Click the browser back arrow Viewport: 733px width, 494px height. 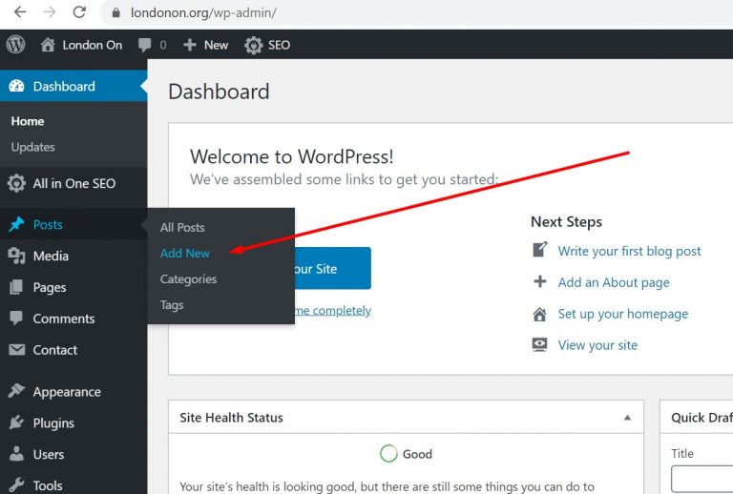(x=20, y=12)
